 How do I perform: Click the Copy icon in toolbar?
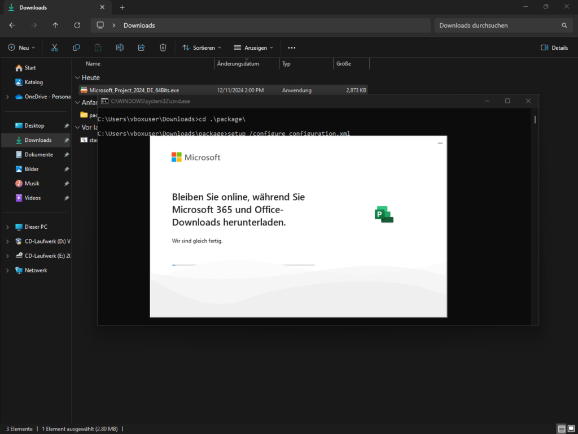coord(76,47)
